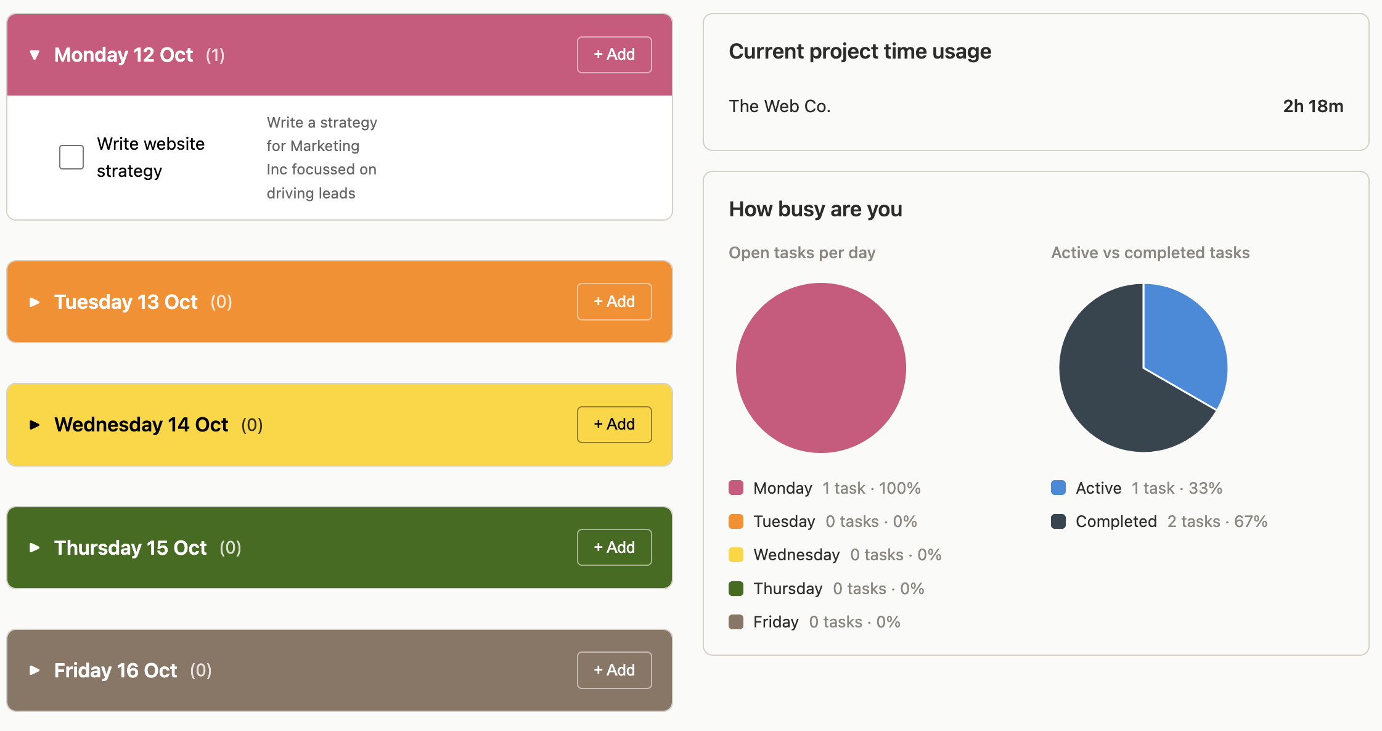
Task: Click 'Monday 1 task · 100%' legend entry
Action: tap(825, 488)
